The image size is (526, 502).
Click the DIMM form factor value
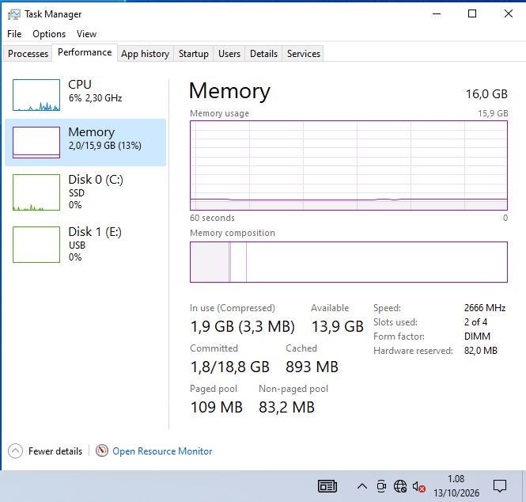(x=477, y=337)
